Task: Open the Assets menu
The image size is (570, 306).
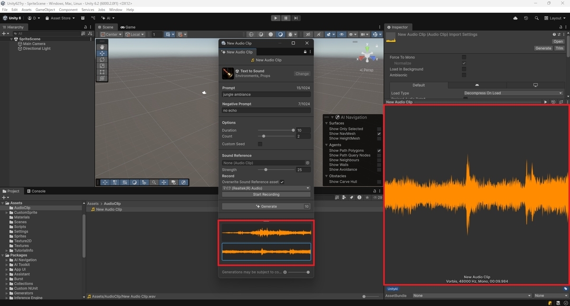Action: click(27, 9)
